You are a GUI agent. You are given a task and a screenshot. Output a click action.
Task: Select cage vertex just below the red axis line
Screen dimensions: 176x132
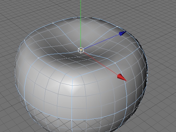[115, 63]
